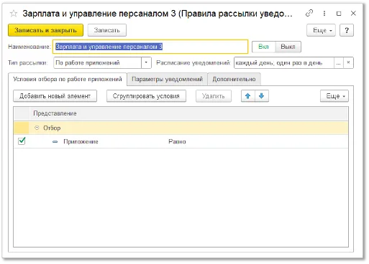Open the Еще menu above the conditions table
This screenshot has width=369, height=264.
(x=334, y=96)
